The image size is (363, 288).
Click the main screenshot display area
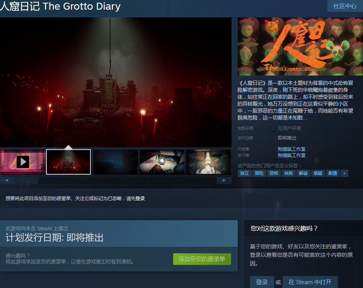[116, 82]
